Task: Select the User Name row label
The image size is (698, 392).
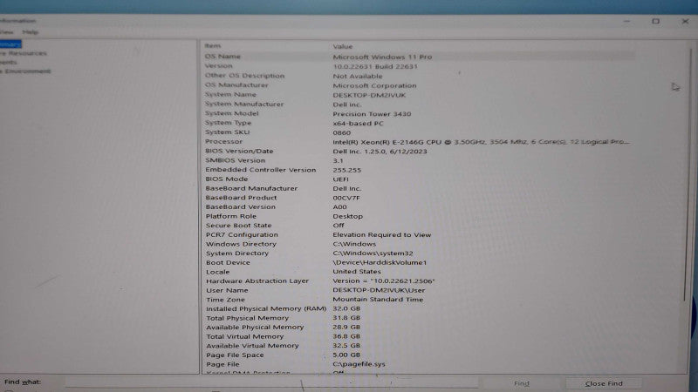Action: (x=227, y=290)
